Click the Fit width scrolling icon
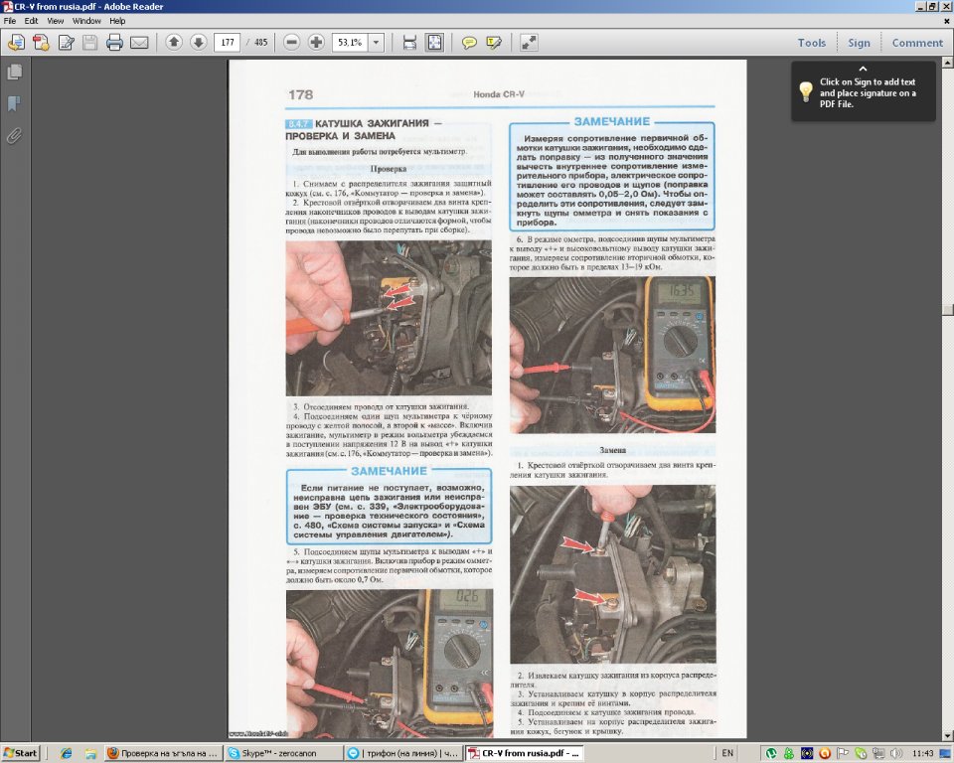Viewport: 954px width, 763px height. point(409,43)
